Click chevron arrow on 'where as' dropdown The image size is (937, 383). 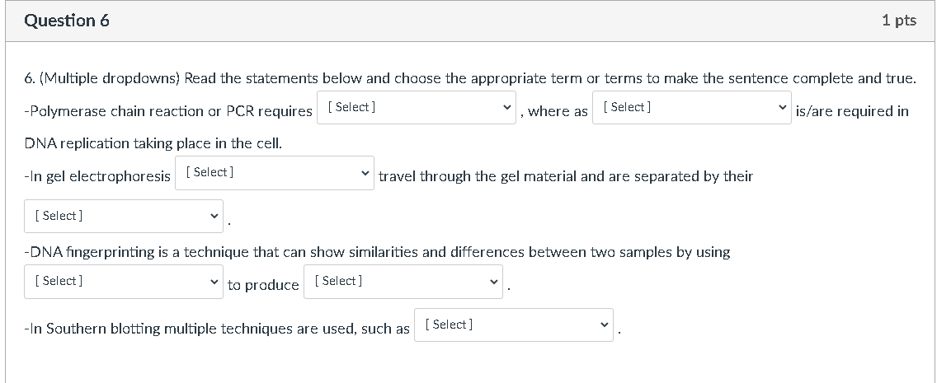point(782,108)
